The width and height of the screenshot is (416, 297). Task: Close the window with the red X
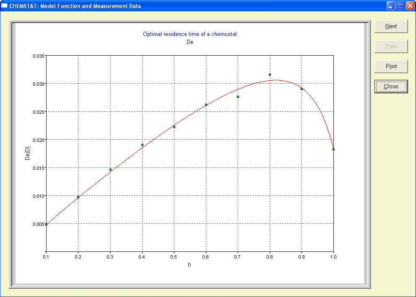coord(410,6)
